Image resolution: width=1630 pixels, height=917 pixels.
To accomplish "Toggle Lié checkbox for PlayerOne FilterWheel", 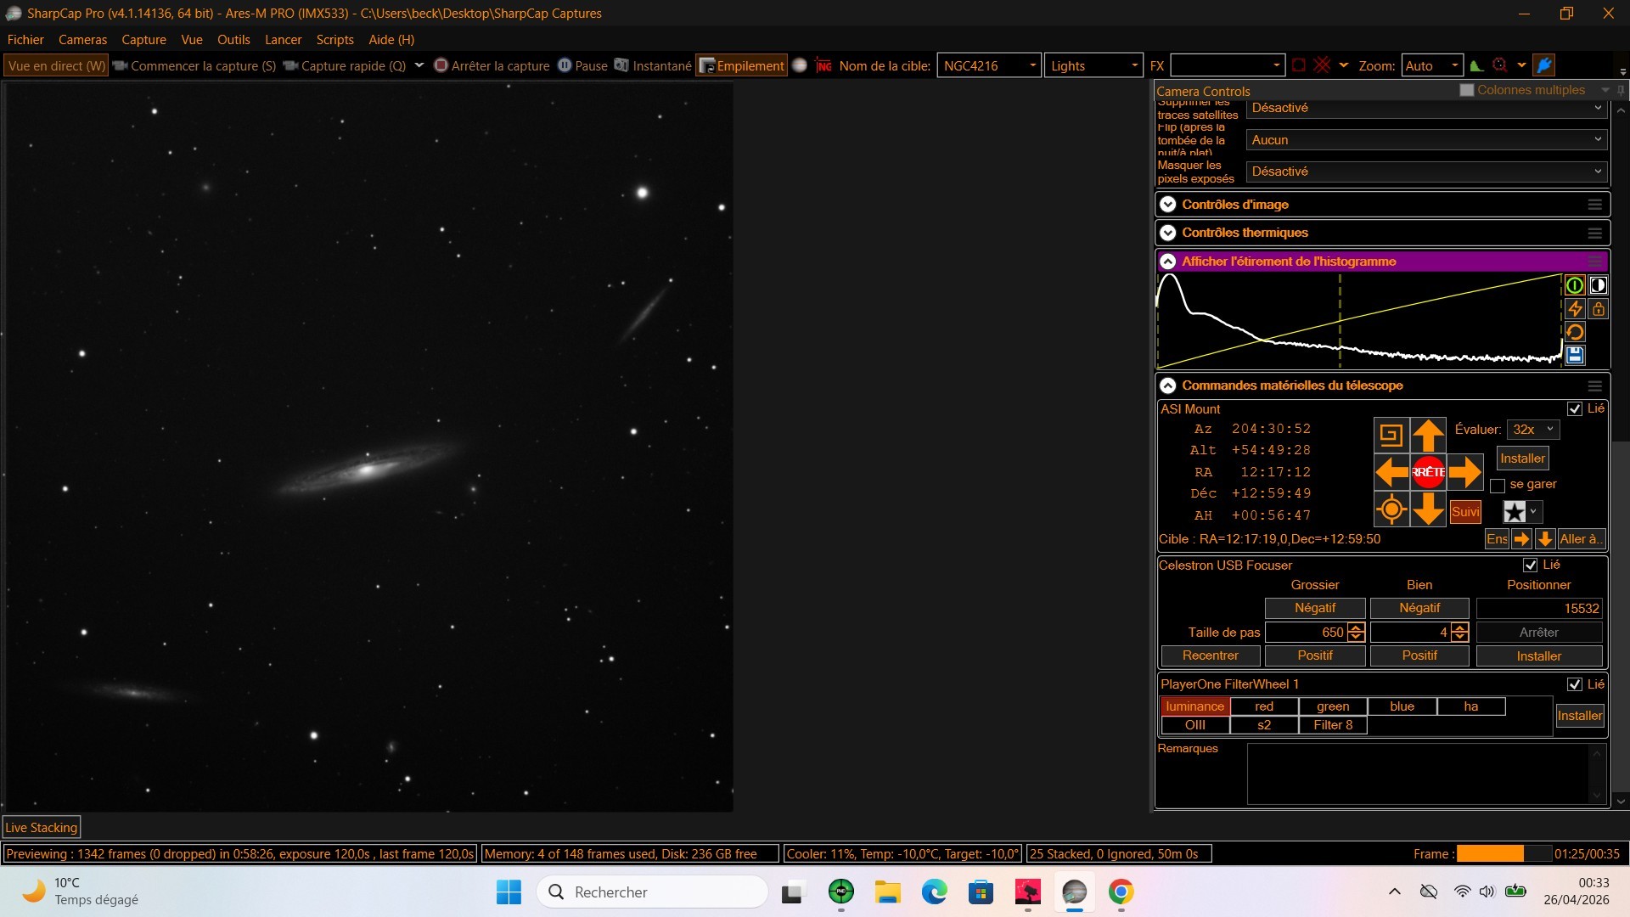I will click(1575, 684).
